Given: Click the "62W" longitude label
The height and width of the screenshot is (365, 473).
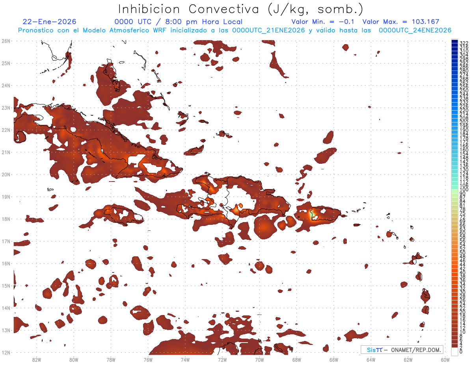Looking at the screenshot, I should point(408,359).
